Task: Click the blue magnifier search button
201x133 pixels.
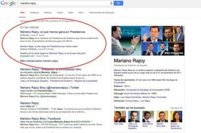Action: pos(118,3)
